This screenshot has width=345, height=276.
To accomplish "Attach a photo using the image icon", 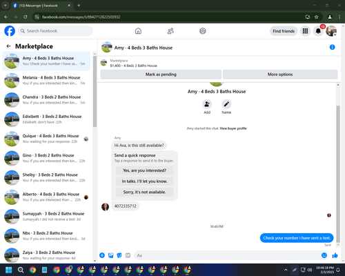I will [110, 255].
